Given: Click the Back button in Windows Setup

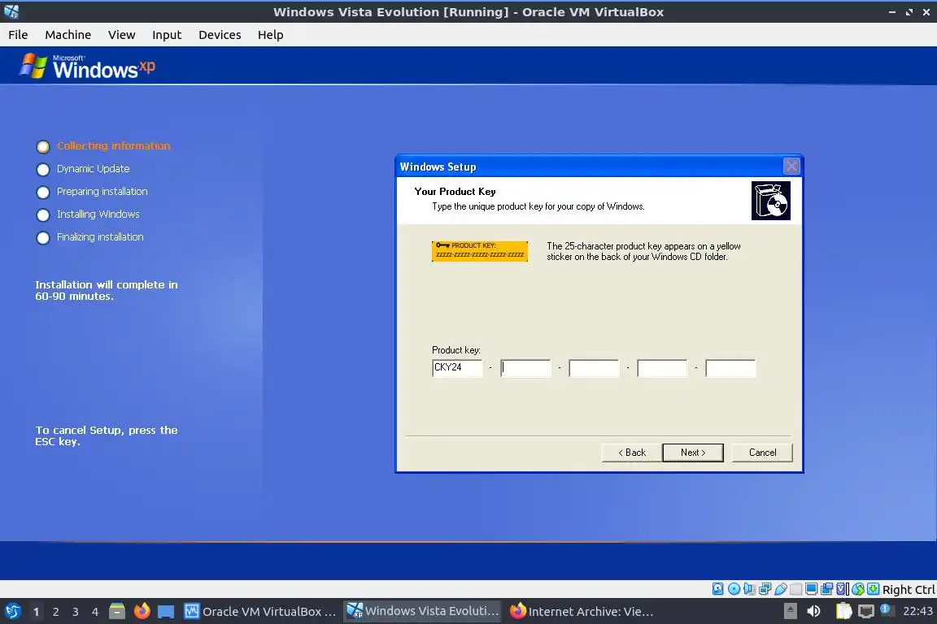Looking at the screenshot, I should (x=632, y=453).
